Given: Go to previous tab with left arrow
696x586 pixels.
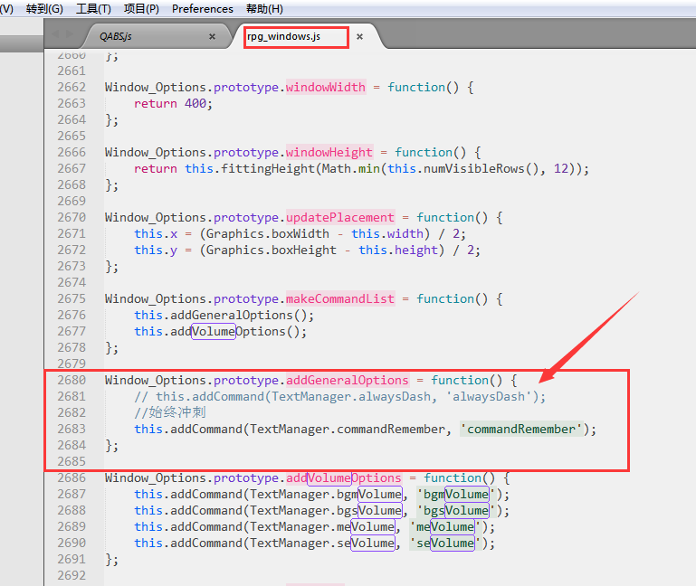Looking at the screenshot, I should (x=56, y=33).
